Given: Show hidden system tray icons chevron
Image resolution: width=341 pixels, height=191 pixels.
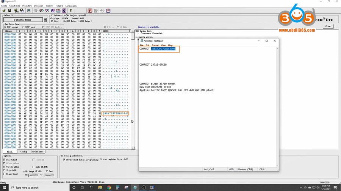Looking at the screenshot, I should [301, 188].
